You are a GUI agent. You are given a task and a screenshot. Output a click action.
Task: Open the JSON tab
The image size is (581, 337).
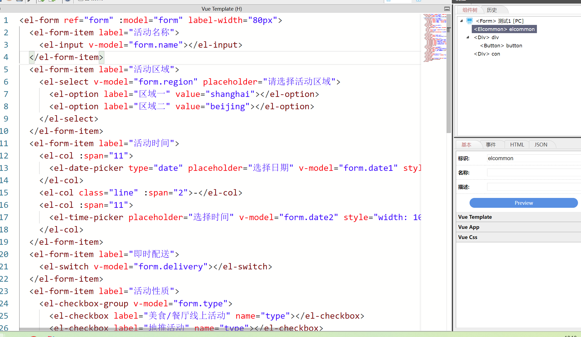pyautogui.click(x=541, y=145)
